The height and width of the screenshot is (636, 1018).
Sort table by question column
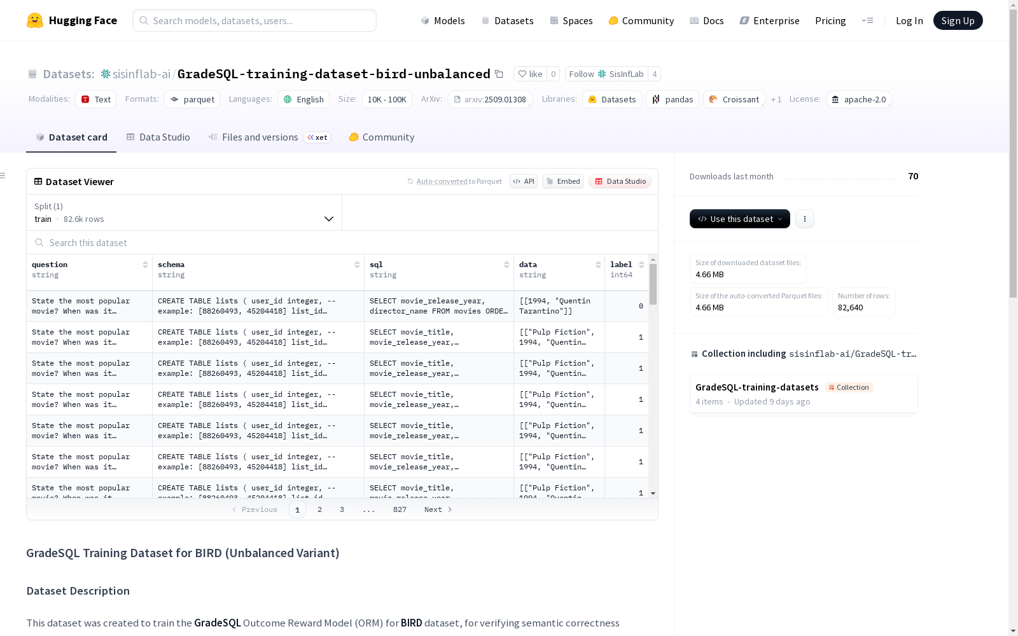point(145,265)
